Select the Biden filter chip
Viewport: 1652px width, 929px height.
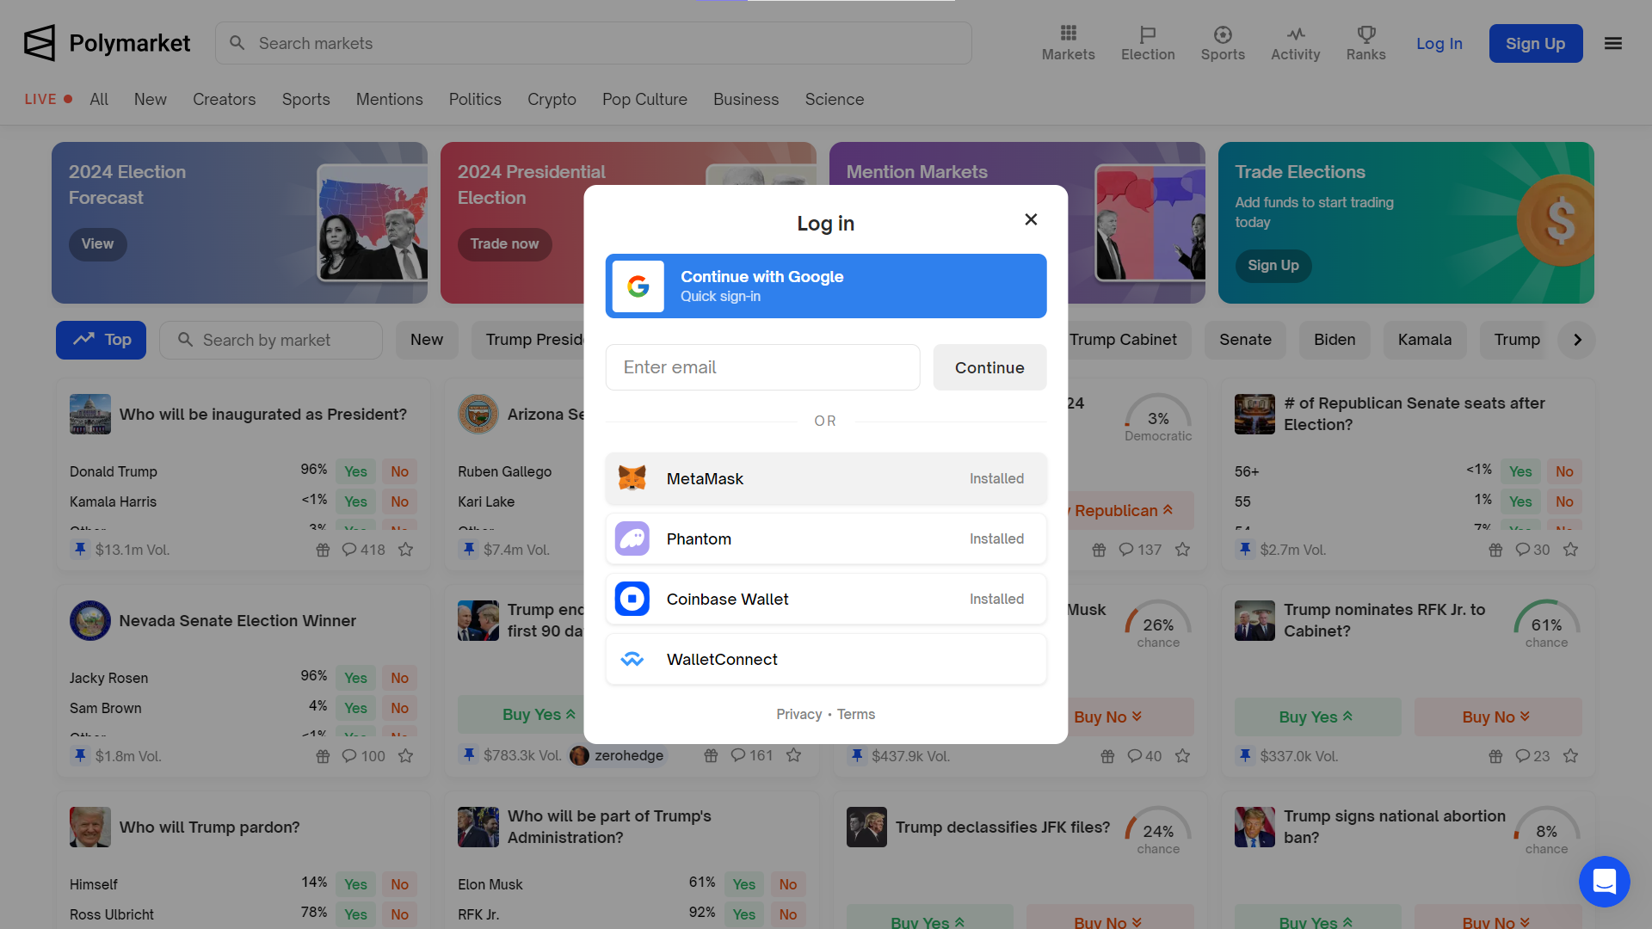pyautogui.click(x=1335, y=340)
